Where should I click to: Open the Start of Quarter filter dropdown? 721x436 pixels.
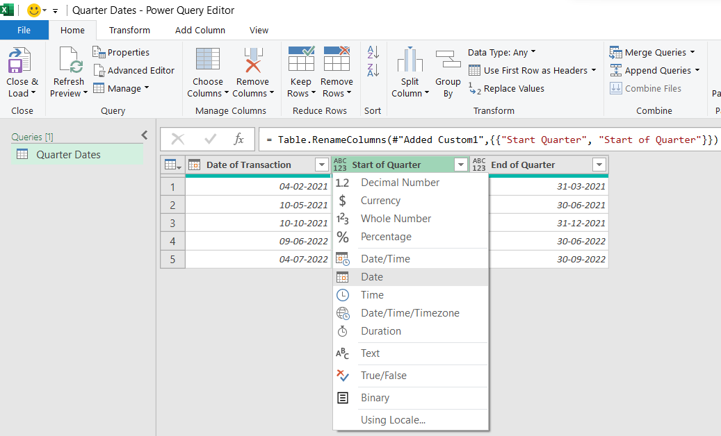461,165
